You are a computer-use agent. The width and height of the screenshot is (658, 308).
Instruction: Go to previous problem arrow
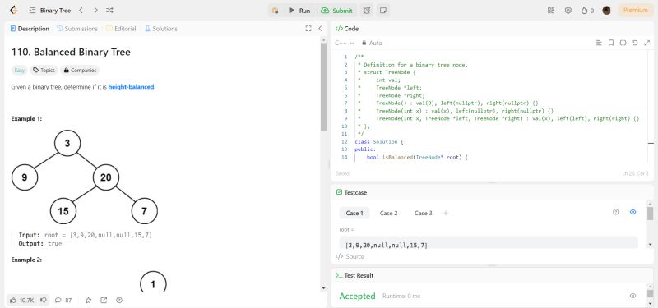81,11
